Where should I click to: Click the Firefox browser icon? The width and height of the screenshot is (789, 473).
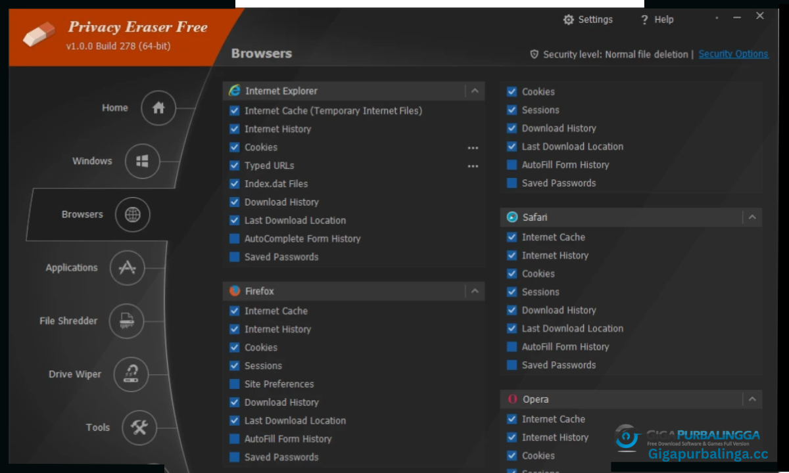click(x=235, y=291)
